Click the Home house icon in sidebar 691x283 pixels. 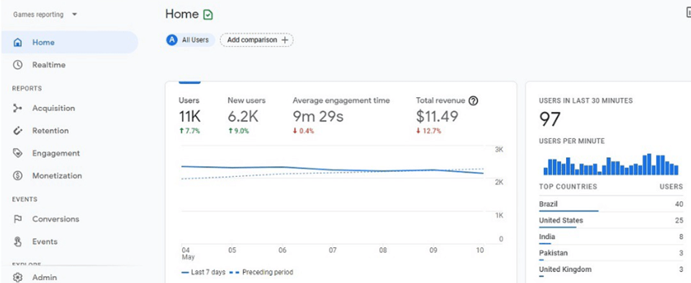coord(18,42)
